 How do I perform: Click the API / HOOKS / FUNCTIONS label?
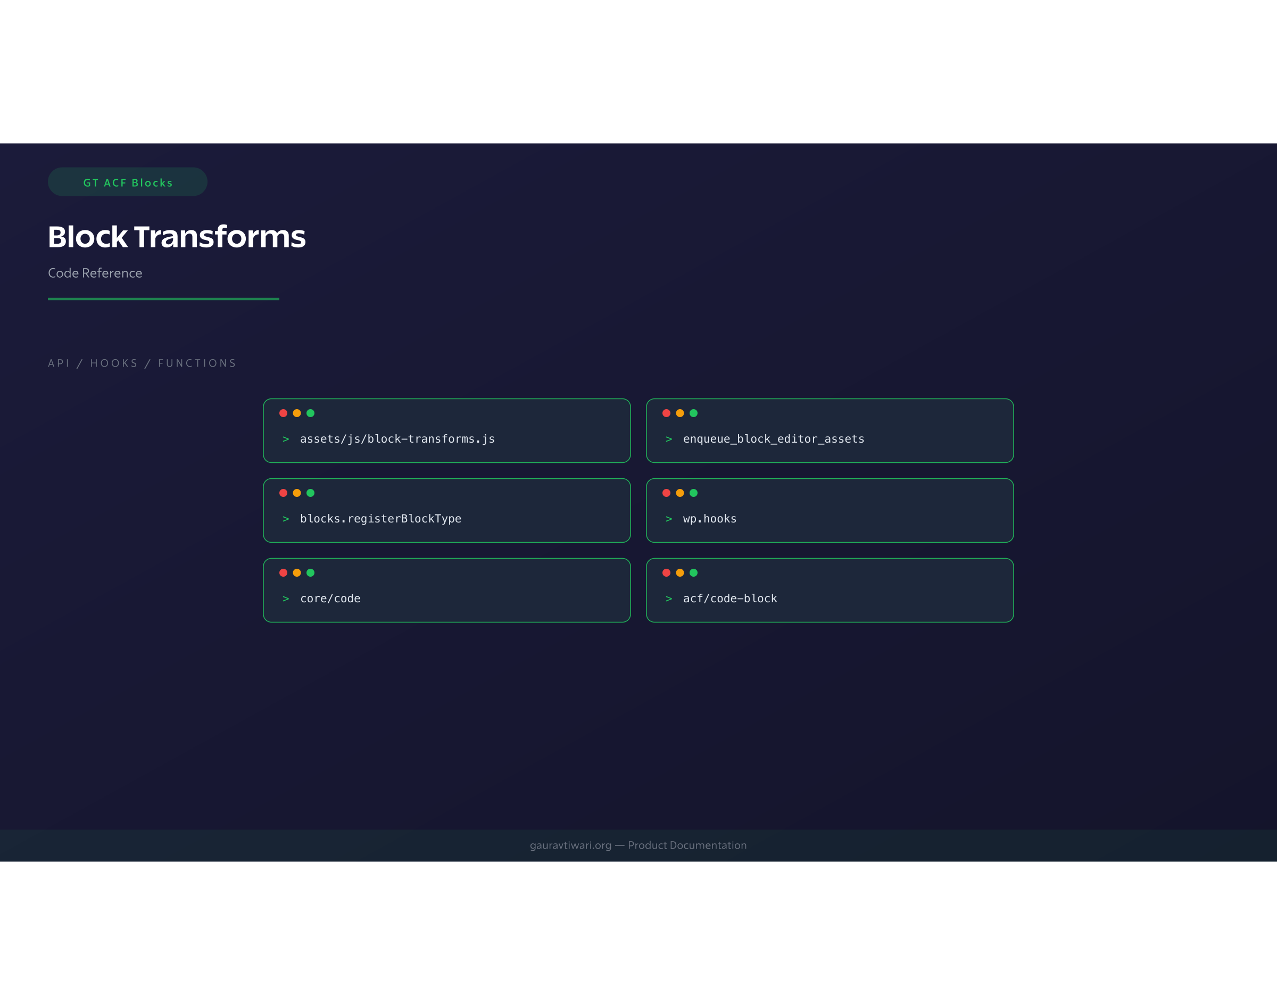pos(142,363)
